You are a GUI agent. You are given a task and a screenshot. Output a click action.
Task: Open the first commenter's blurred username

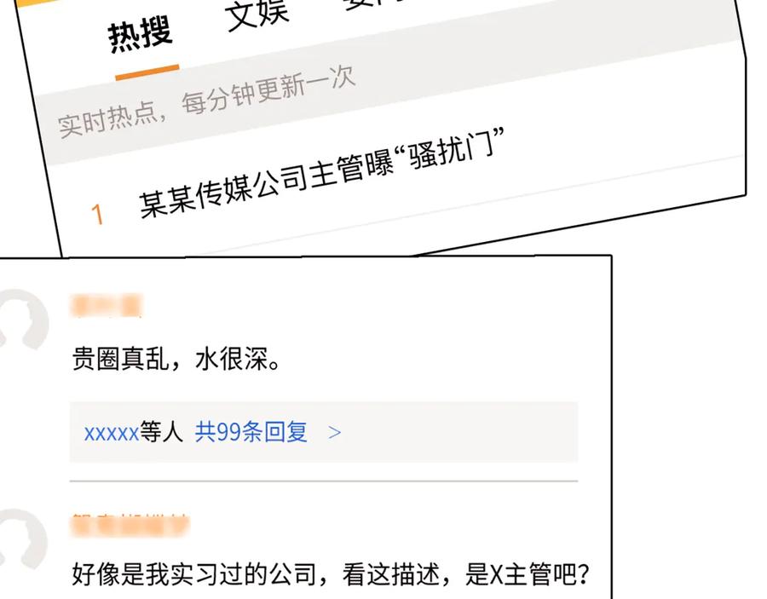point(107,306)
